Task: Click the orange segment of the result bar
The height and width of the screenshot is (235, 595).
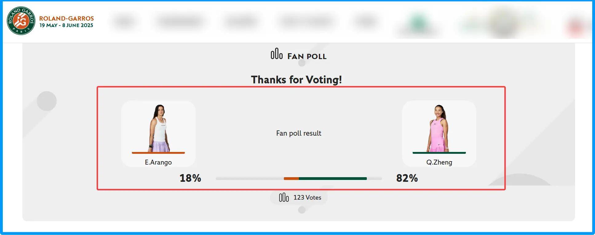Action: (x=291, y=178)
